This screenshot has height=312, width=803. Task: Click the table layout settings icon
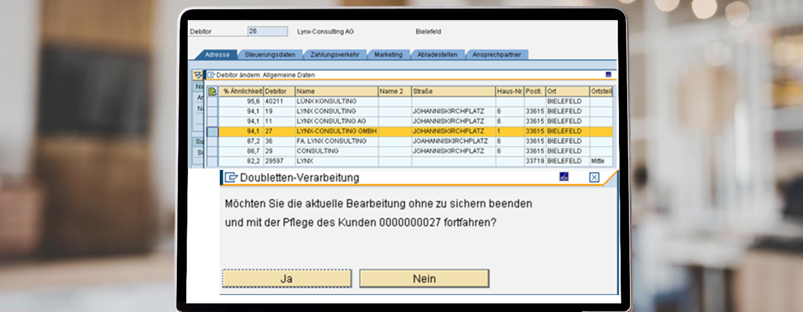pyautogui.click(x=212, y=92)
